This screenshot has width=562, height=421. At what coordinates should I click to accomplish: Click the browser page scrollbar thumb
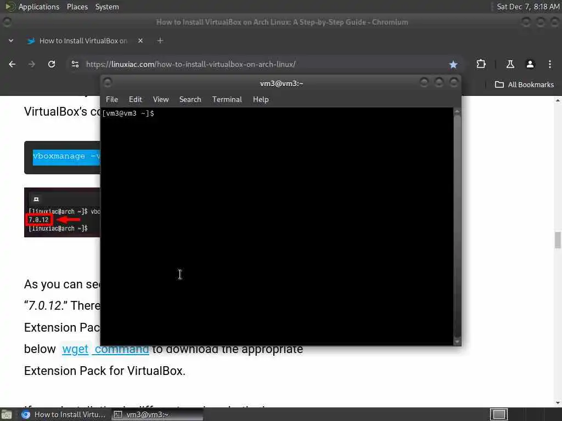(558, 240)
